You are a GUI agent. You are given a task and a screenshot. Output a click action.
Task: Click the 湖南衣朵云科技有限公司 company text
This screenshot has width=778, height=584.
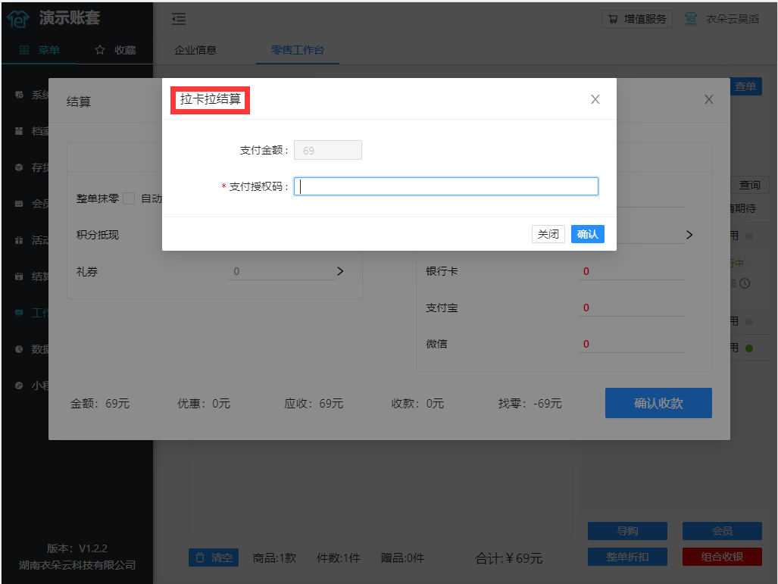77,565
